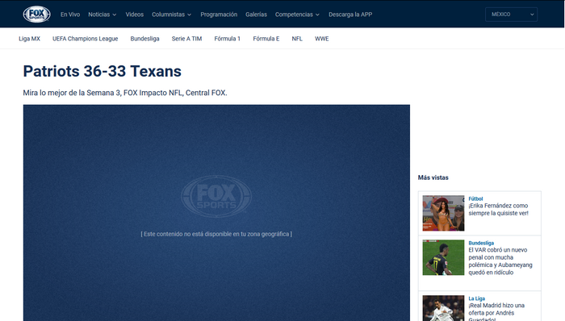Go to Videos section
Screen dimensions: 565x321
coord(135,15)
